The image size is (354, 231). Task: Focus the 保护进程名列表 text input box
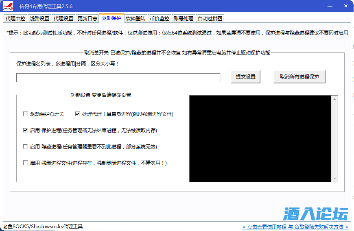click(x=118, y=78)
